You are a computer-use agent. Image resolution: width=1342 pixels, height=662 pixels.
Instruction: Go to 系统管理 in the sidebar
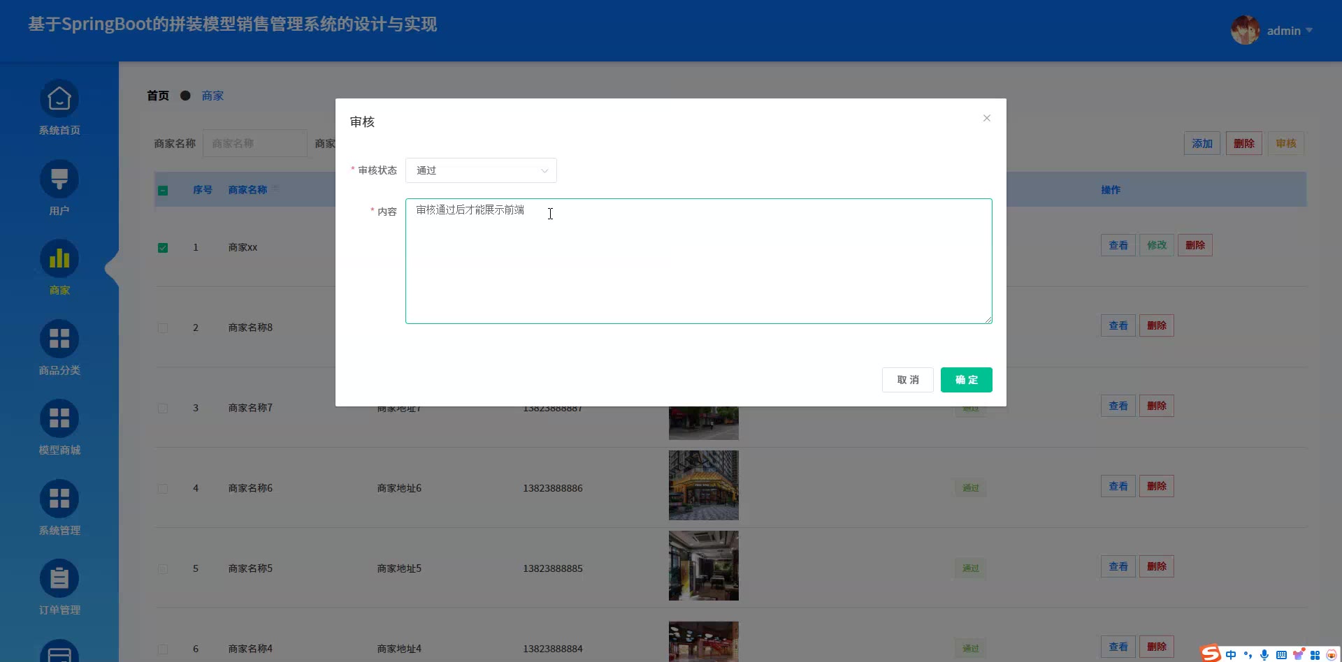point(59,508)
